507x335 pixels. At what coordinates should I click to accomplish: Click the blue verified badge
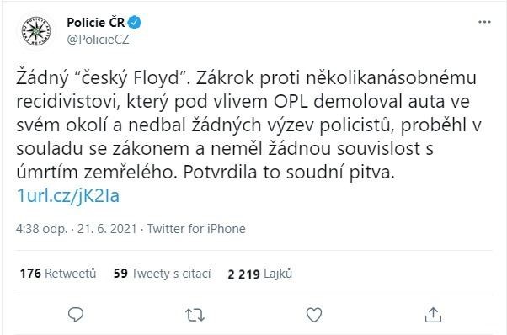pyautogui.click(x=135, y=22)
